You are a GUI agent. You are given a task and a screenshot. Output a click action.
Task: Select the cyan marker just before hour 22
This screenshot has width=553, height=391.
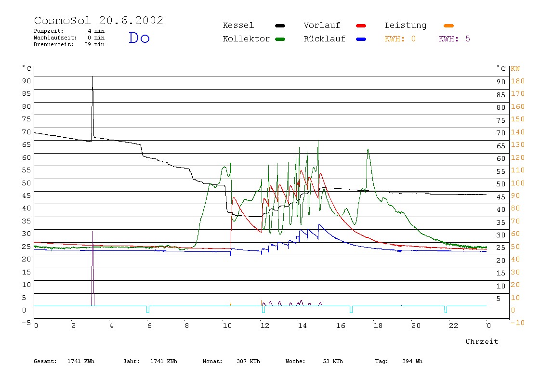446,309
